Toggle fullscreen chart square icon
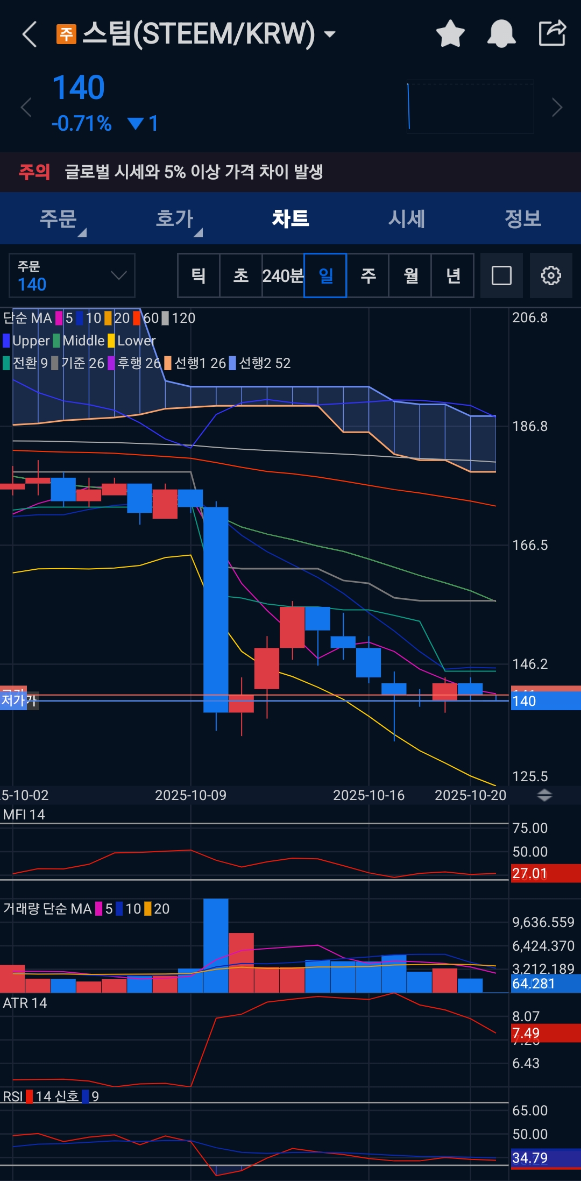 501,275
